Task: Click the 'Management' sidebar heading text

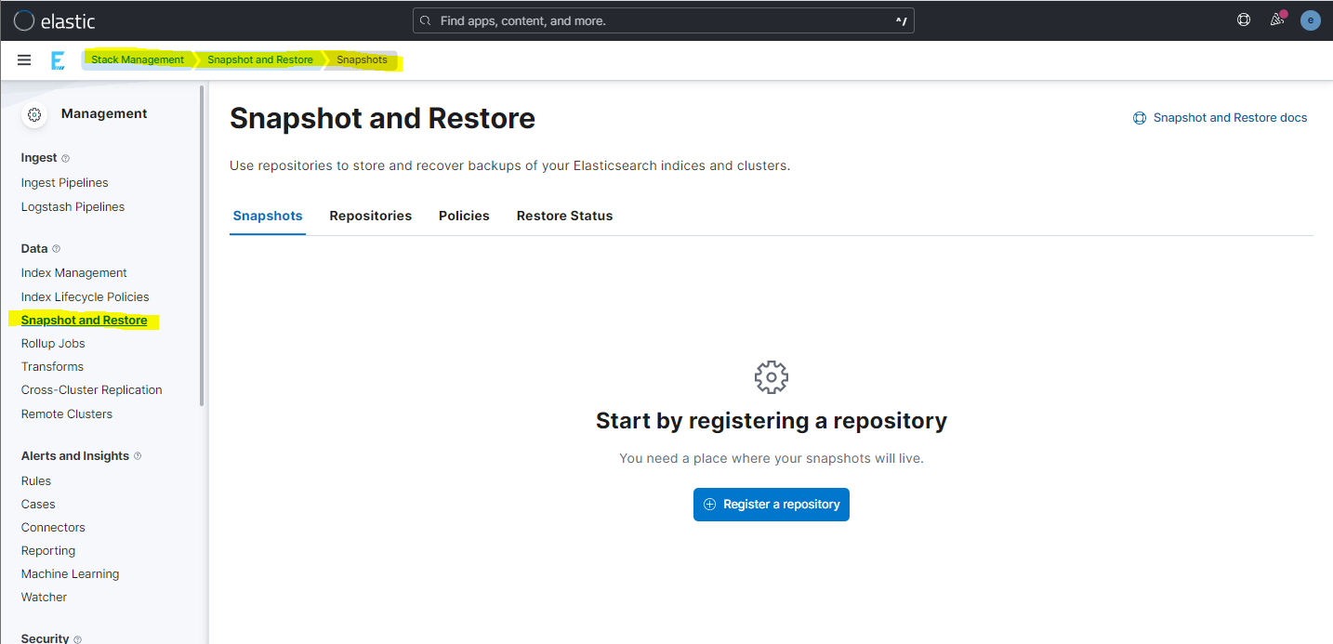Action: (104, 113)
